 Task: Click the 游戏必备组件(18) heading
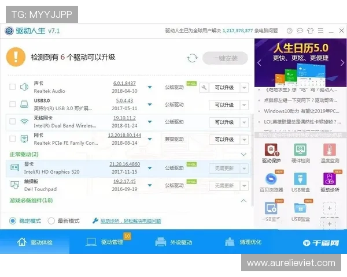coord(31,200)
